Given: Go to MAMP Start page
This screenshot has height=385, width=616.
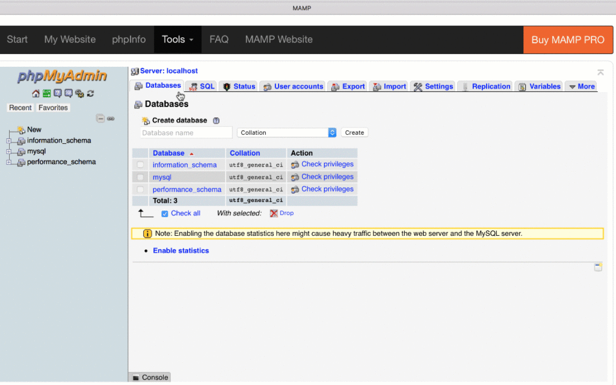Looking at the screenshot, I should click(17, 40).
